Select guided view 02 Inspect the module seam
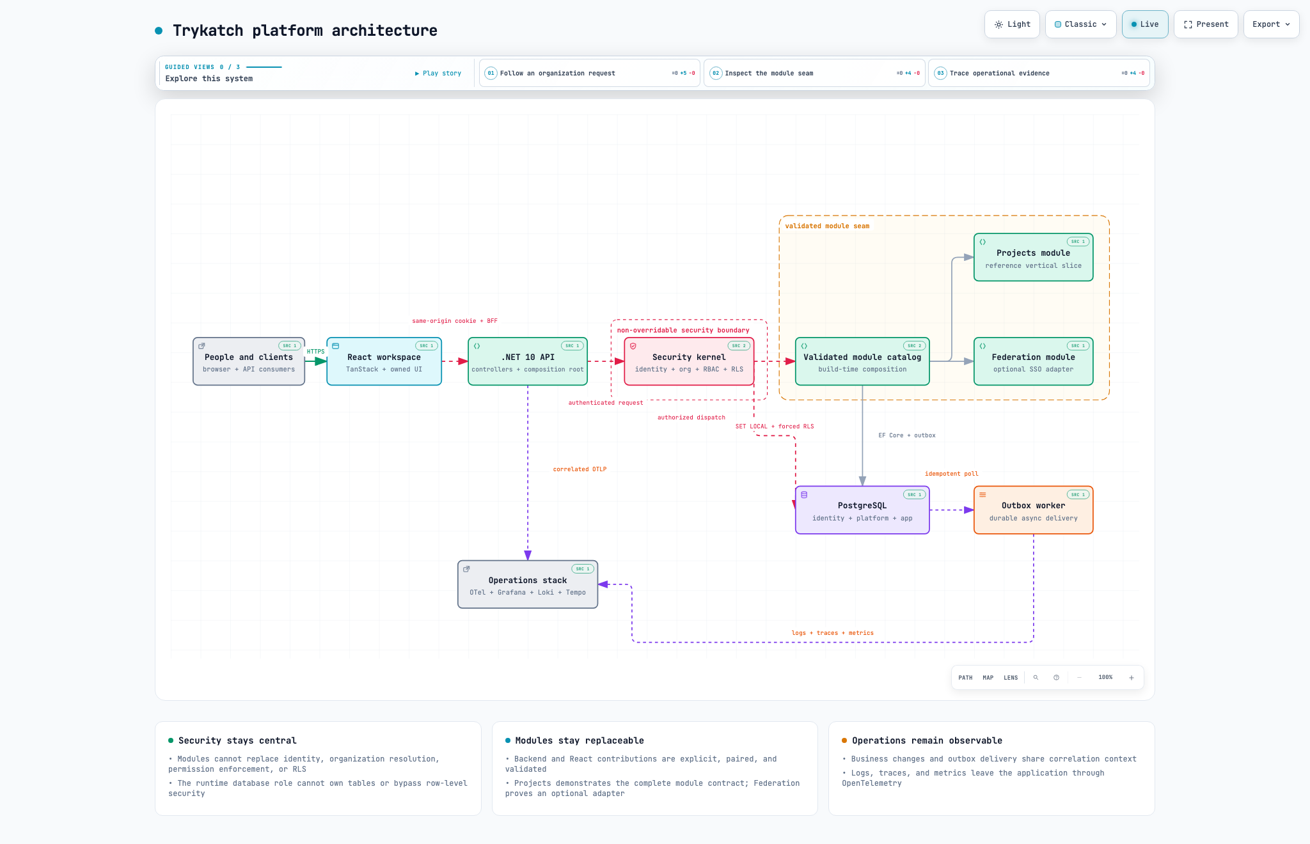 coord(814,73)
